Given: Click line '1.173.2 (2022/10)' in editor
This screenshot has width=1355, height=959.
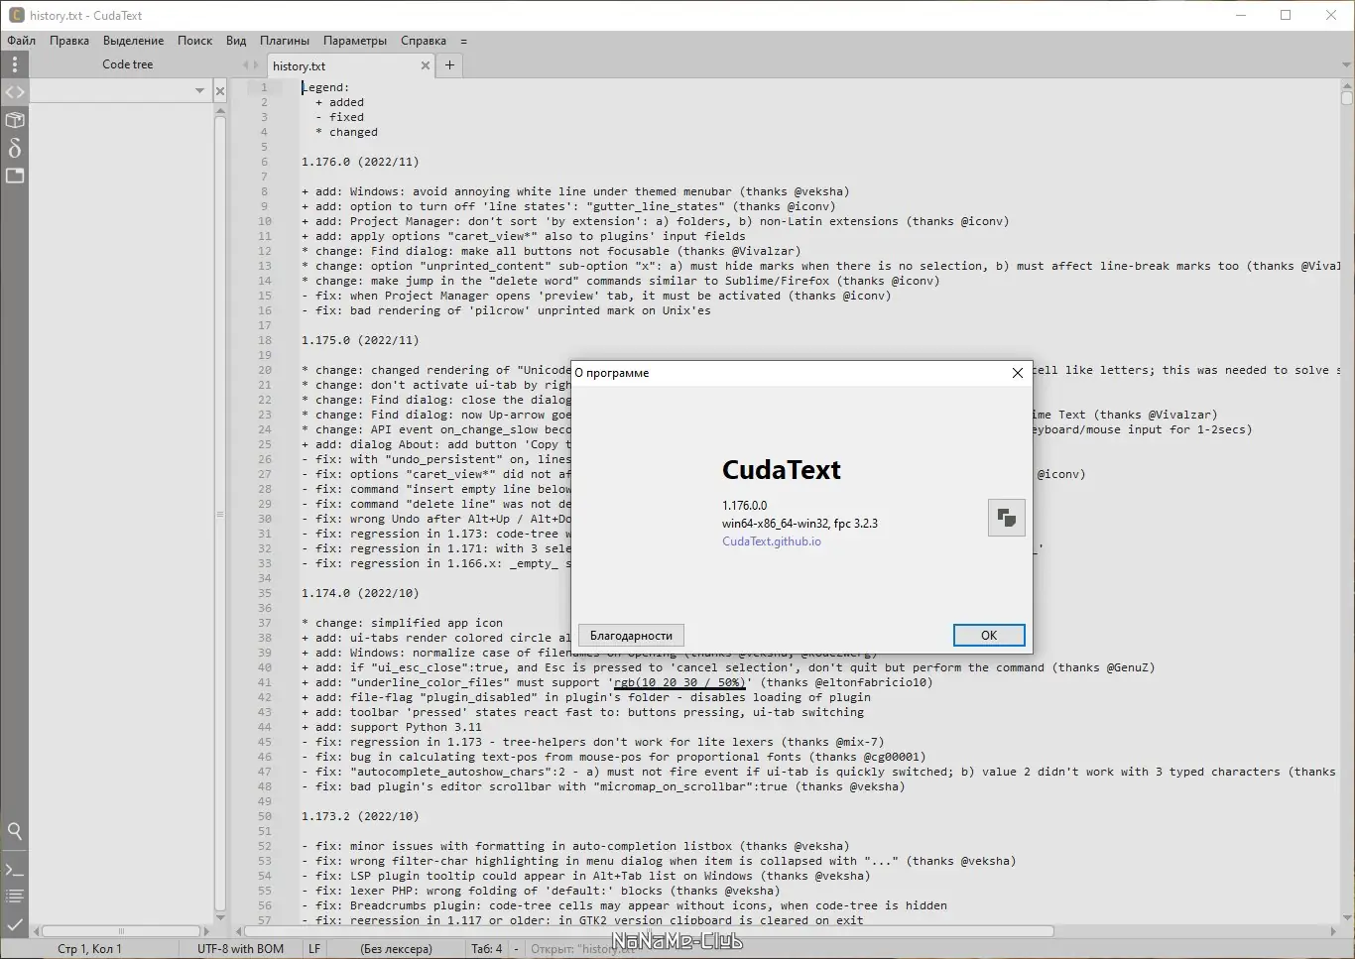Looking at the screenshot, I should (x=360, y=816).
